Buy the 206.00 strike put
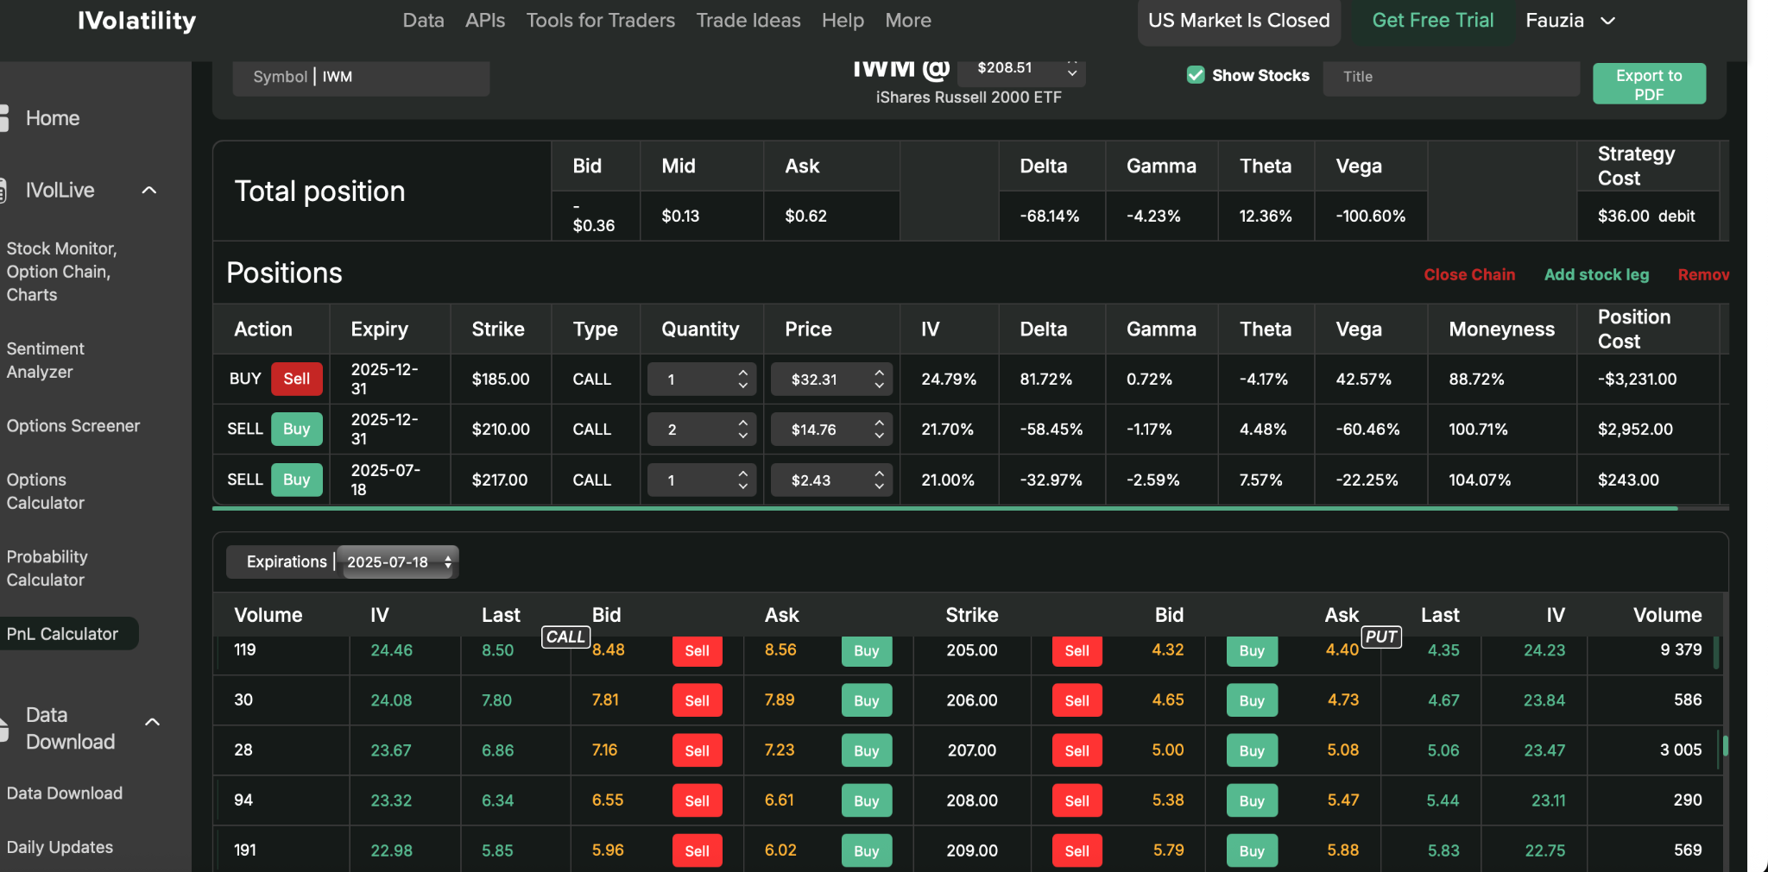The image size is (1768, 872). (1252, 701)
